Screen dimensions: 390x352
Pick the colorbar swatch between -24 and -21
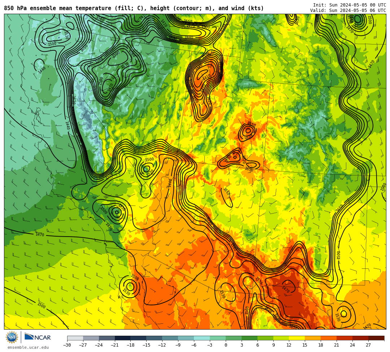point(107,338)
